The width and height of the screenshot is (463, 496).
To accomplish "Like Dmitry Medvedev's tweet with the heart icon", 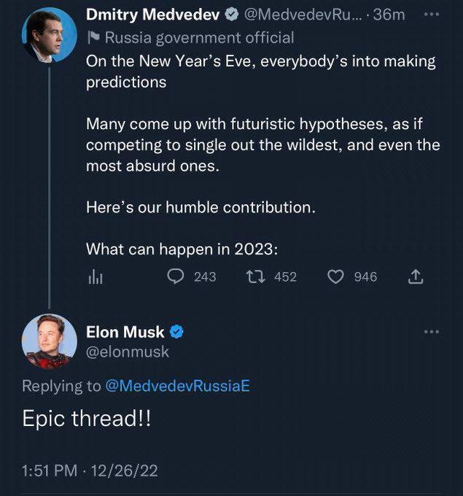I will [335, 276].
